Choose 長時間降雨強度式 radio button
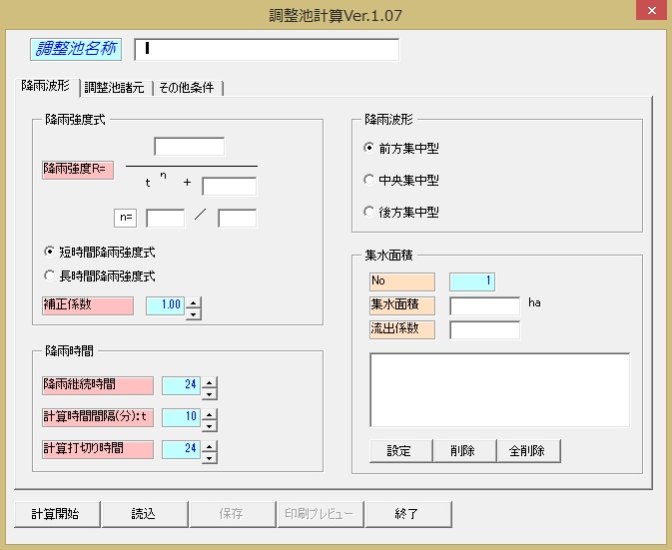The height and width of the screenshot is (550, 672). tap(49, 275)
